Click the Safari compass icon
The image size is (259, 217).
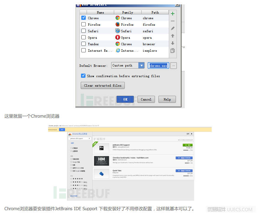coord(118,31)
